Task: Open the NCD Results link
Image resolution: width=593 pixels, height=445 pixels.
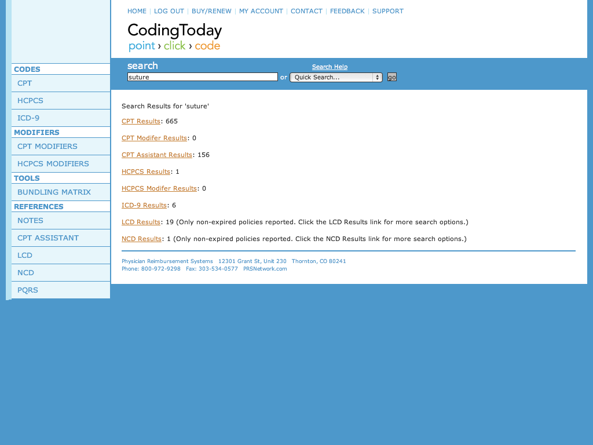Action: 141,239
